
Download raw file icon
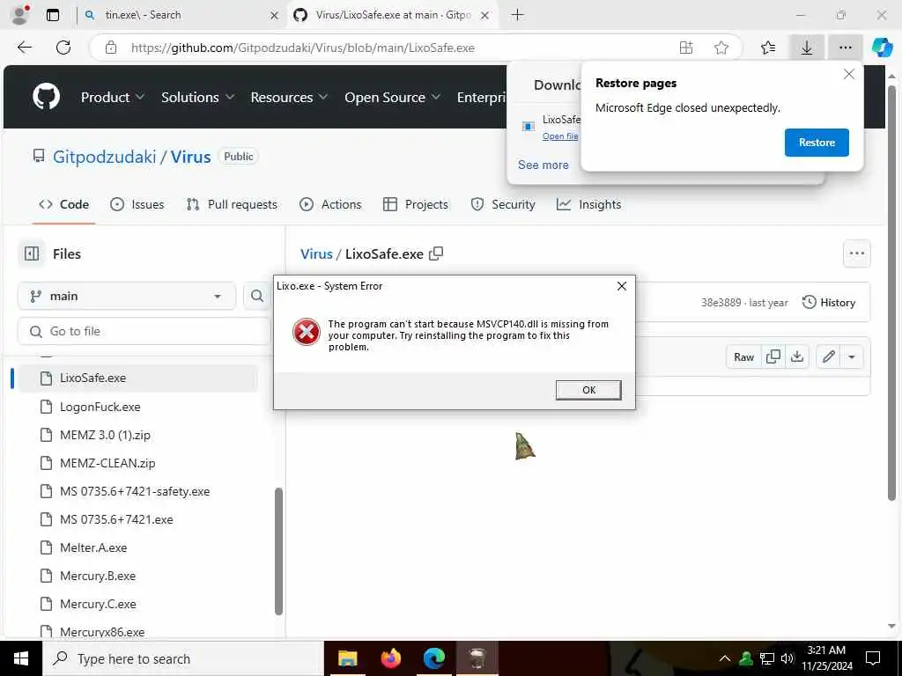(x=796, y=357)
